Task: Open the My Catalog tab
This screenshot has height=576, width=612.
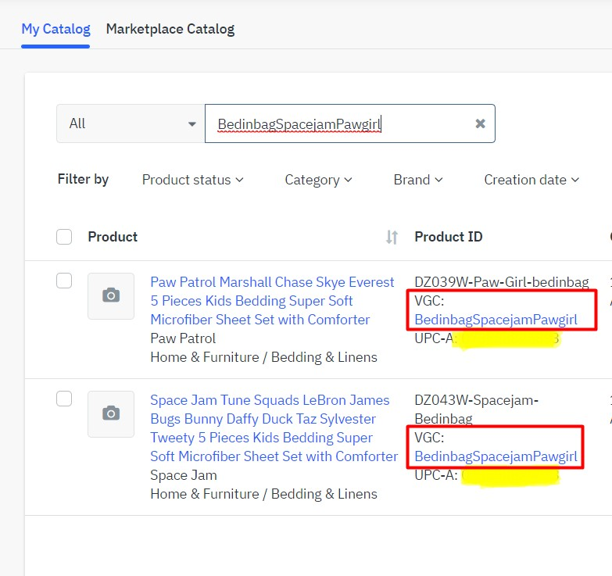Action: (x=55, y=29)
